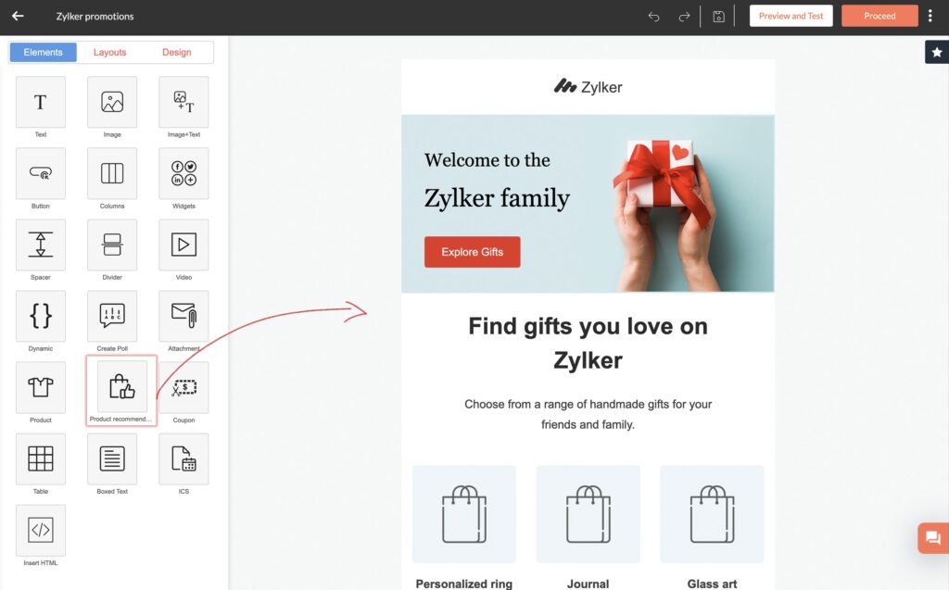
Task: Switch to the Layouts tab
Action: coord(109,52)
